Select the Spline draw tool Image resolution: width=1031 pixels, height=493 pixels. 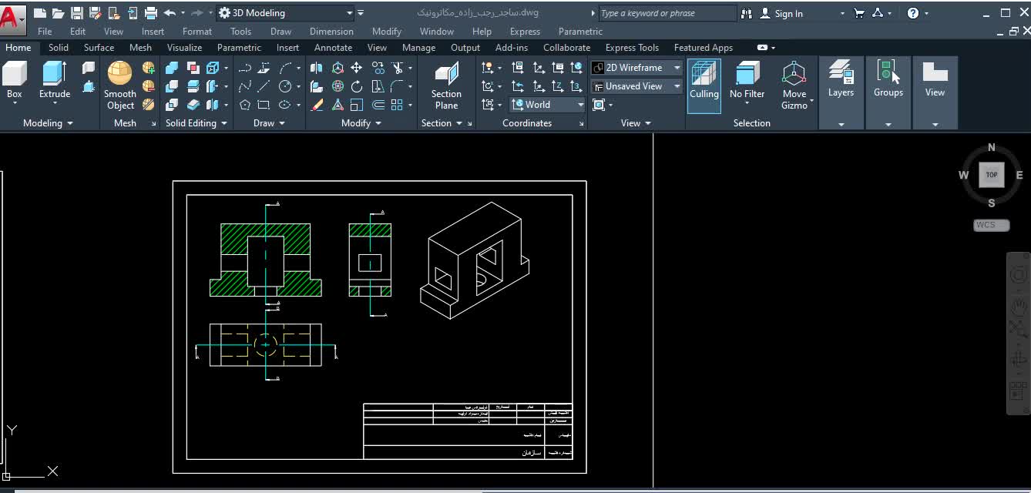pos(245,86)
